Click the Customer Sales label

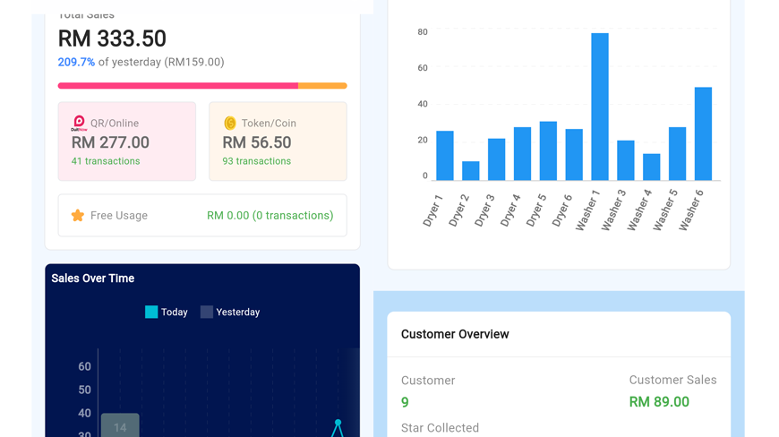[672, 380]
